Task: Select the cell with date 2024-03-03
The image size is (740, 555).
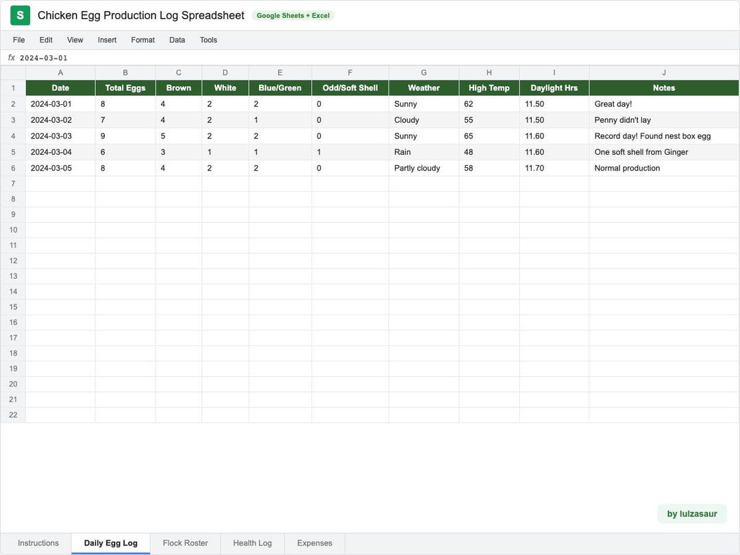Action: point(60,136)
